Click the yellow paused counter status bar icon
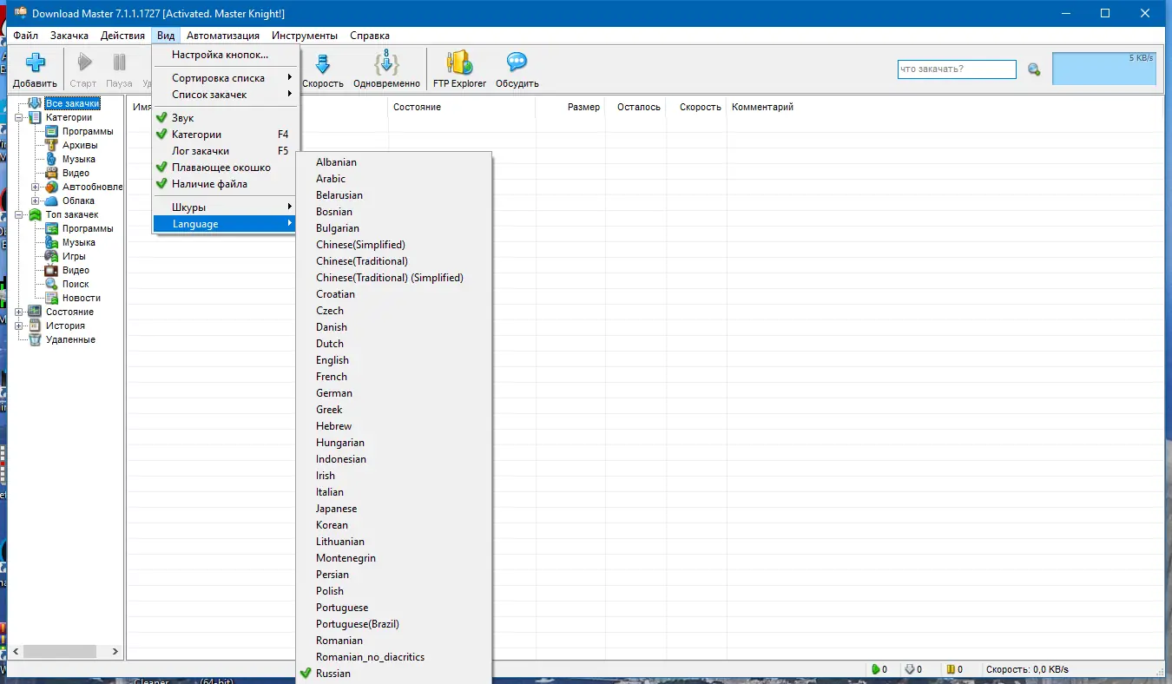The image size is (1172, 684). [951, 669]
